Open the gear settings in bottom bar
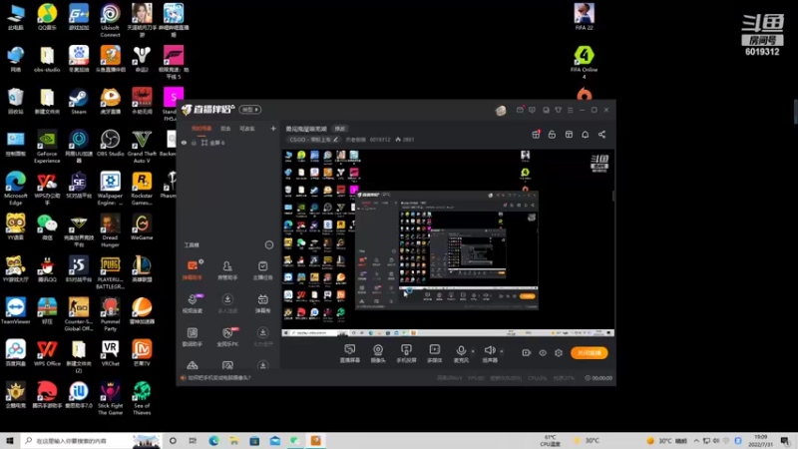This screenshot has width=798, height=449. tap(559, 353)
